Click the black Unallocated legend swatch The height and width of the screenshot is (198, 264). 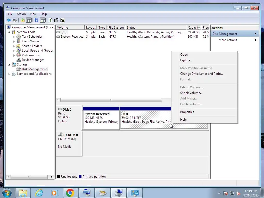(59, 176)
